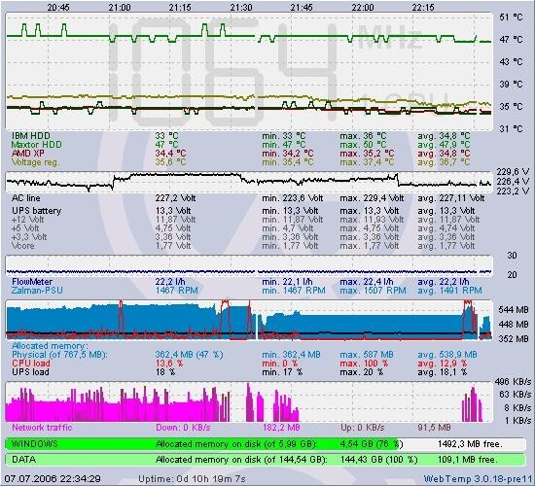Click 'max. 229,4 Volt' AC line reading
Image resolution: width=535 pixels, height=486 pixels.
pyautogui.click(x=372, y=198)
